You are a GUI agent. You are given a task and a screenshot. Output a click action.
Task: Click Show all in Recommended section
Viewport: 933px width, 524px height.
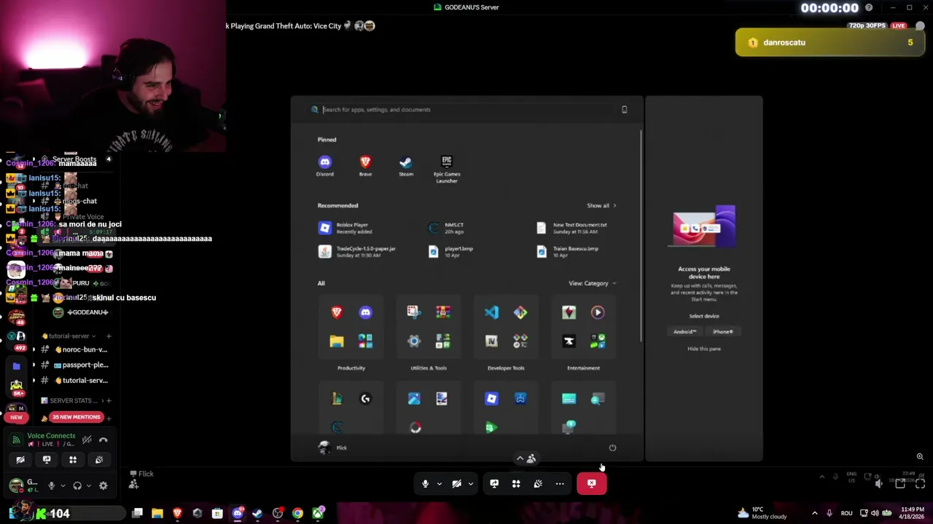601,206
